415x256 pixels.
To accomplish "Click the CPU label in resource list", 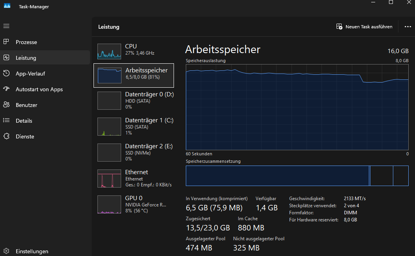I will 131,46.
